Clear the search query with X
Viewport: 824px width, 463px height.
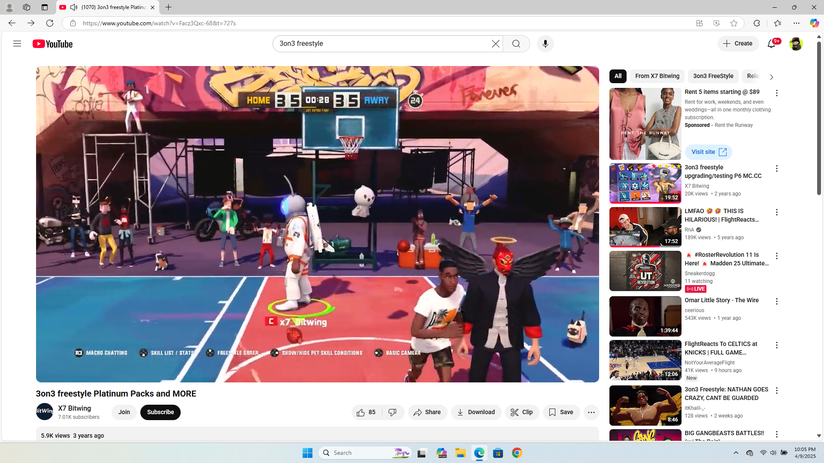496,44
